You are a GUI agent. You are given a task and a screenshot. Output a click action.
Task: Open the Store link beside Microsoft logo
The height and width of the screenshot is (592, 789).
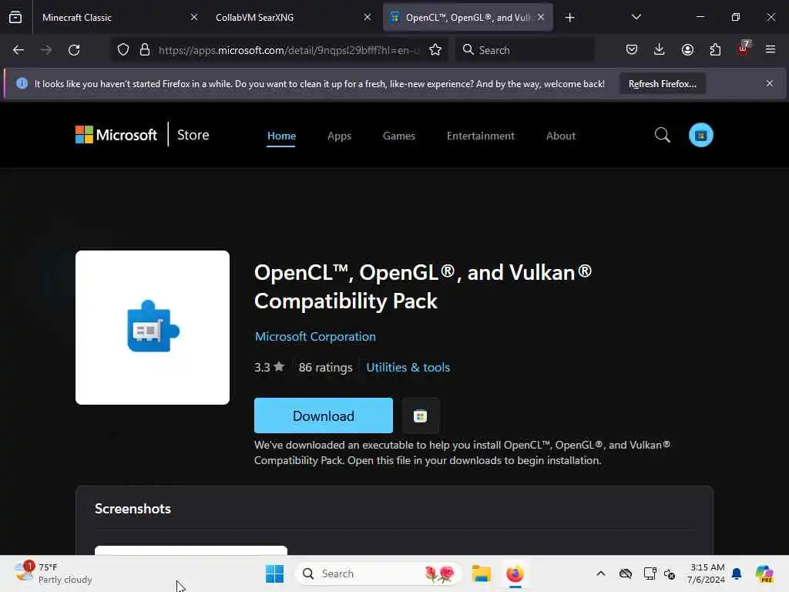(x=193, y=135)
